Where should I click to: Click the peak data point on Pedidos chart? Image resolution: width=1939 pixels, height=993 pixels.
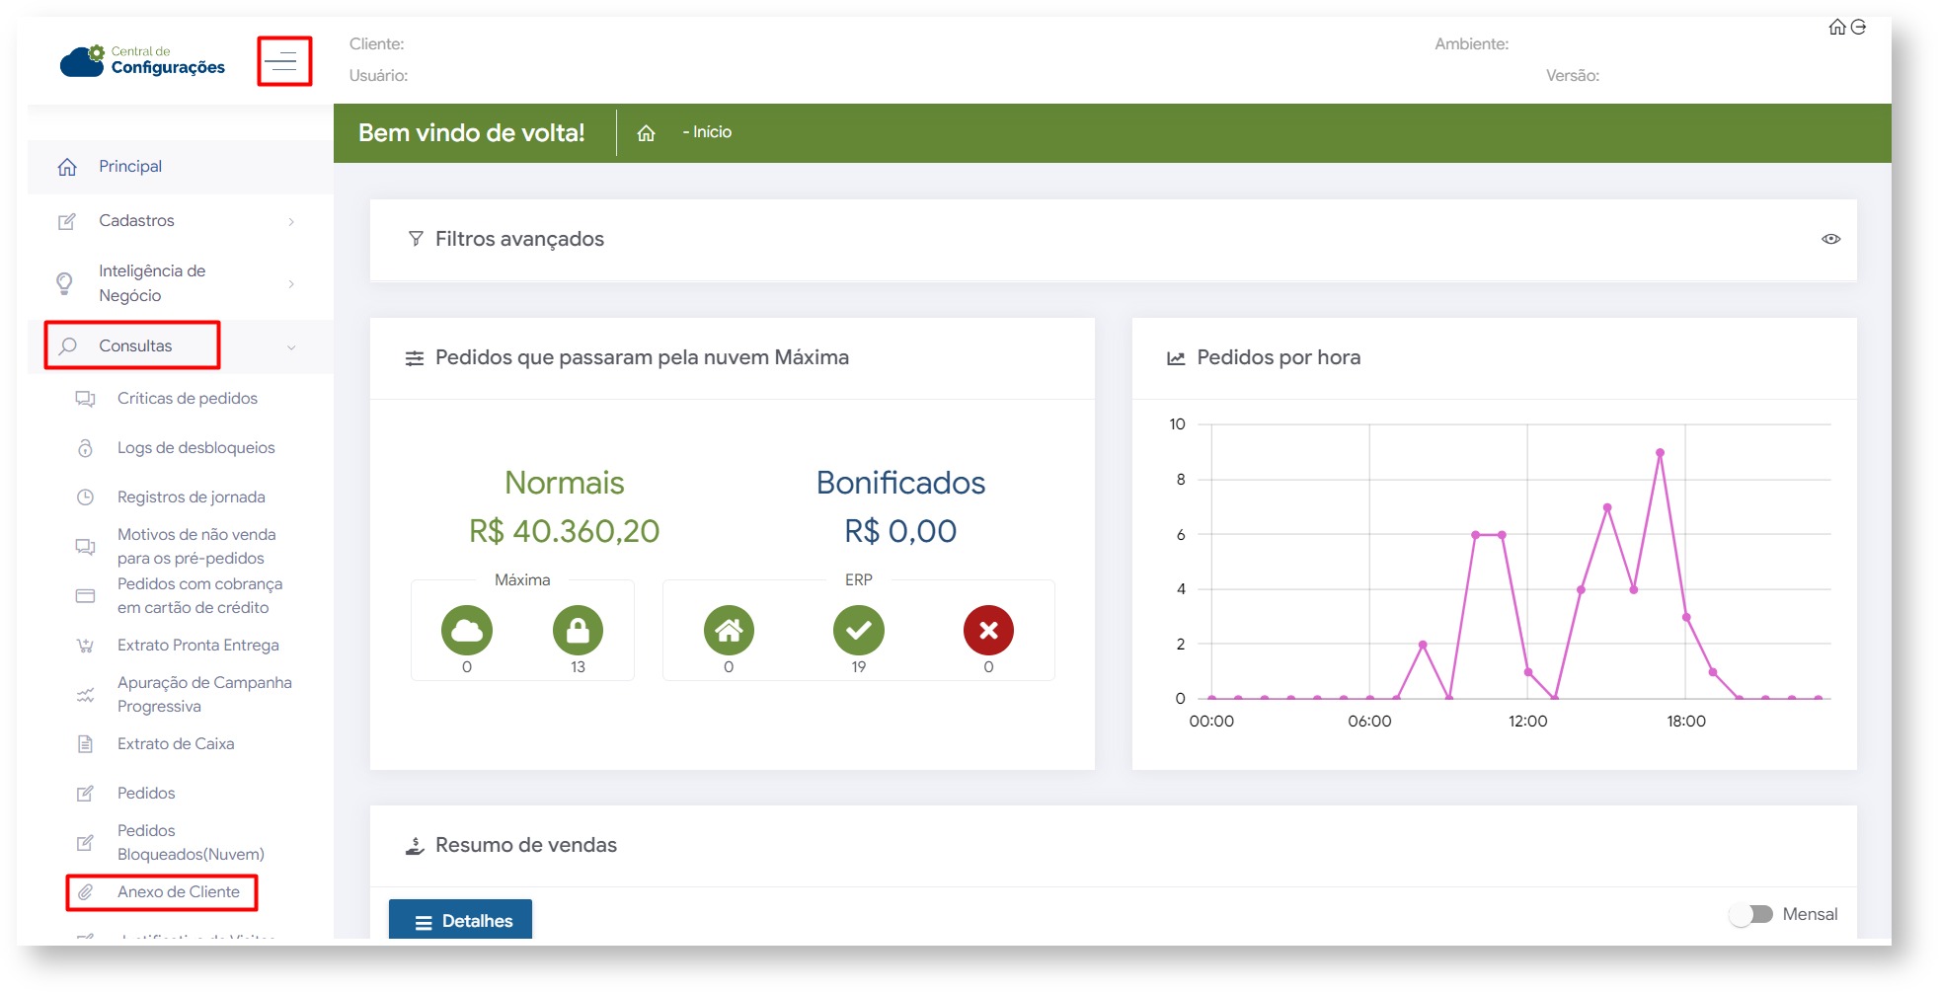click(1660, 453)
